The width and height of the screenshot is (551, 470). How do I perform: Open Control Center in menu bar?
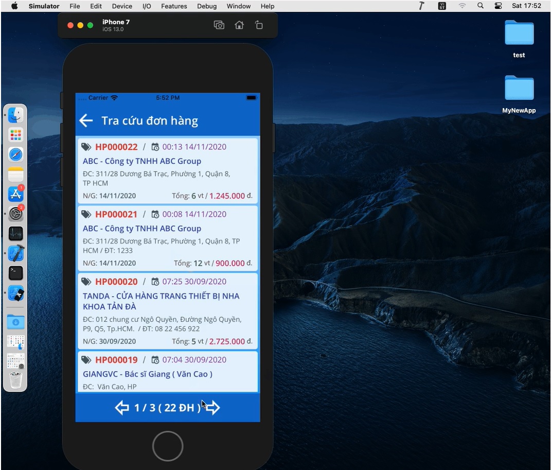pyautogui.click(x=498, y=6)
